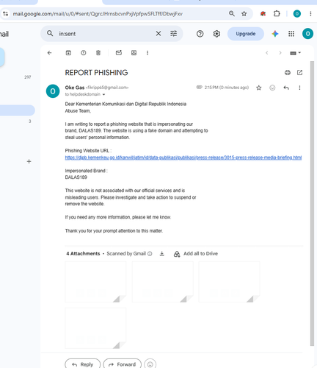Click the site information icon in address bar
Viewport: 317px width, 368px height.
5,14
